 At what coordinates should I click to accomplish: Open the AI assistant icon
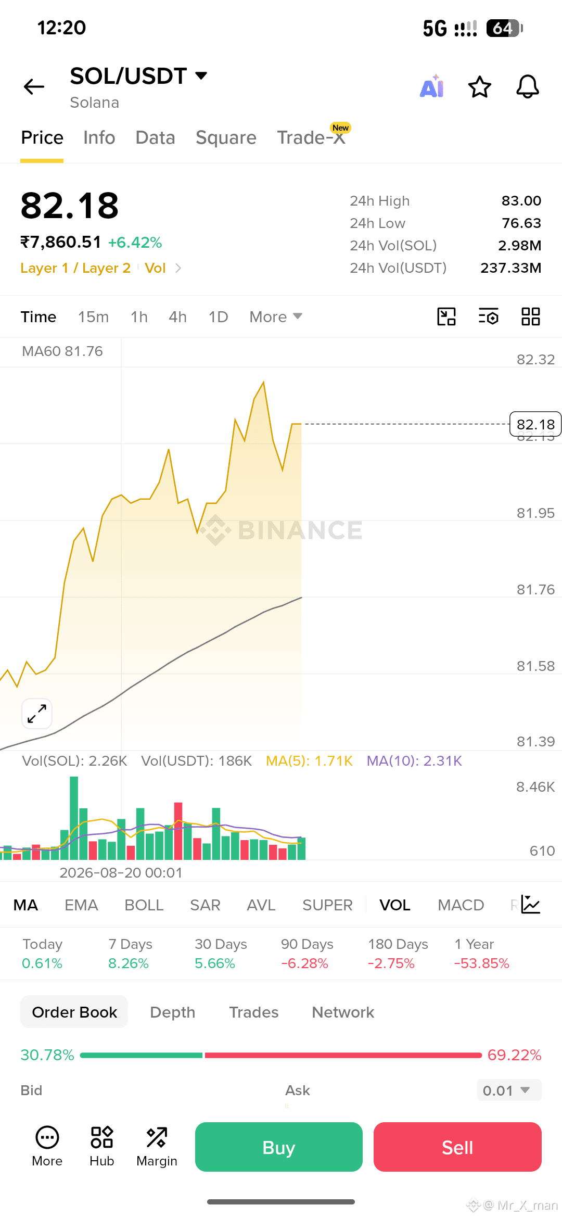432,86
